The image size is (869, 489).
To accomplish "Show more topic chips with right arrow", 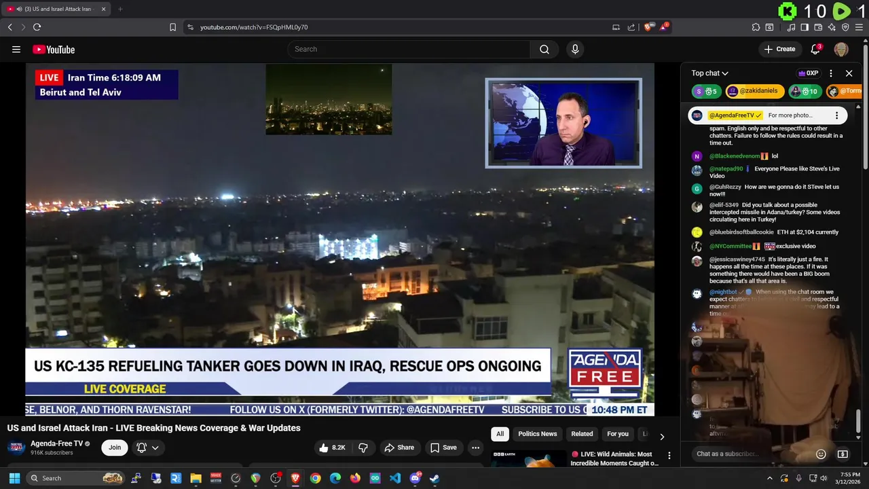I will point(662,437).
